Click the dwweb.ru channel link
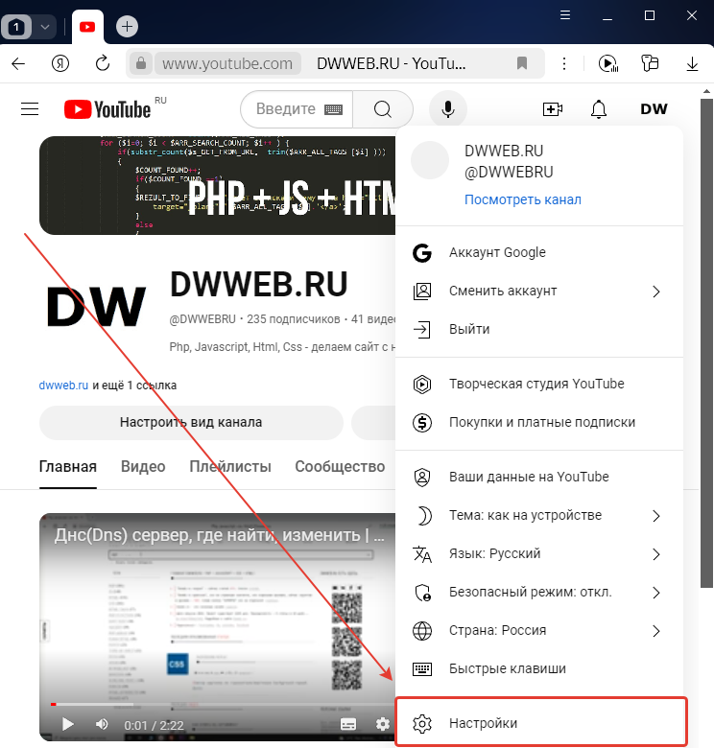Image resolution: width=714 pixels, height=748 pixels. point(63,385)
